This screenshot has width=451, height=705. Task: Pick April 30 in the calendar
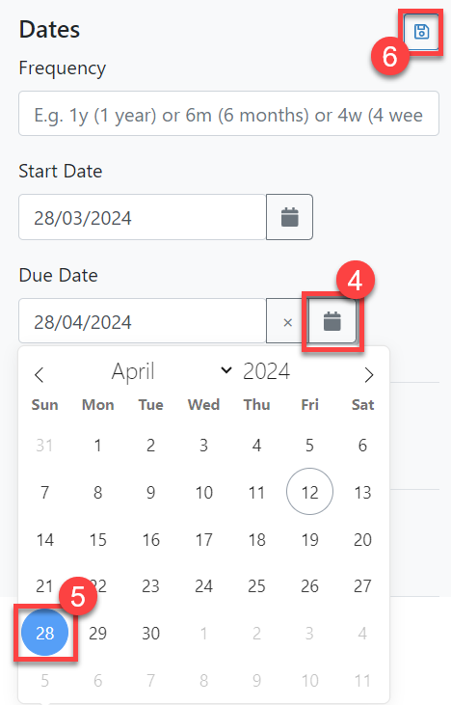coord(151,632)
